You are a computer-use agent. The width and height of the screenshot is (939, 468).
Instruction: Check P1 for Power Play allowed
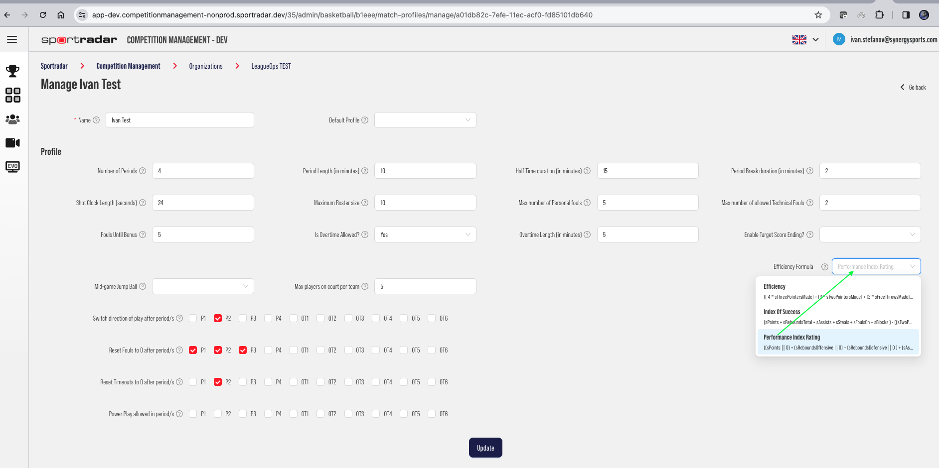(x=193, y=414)
